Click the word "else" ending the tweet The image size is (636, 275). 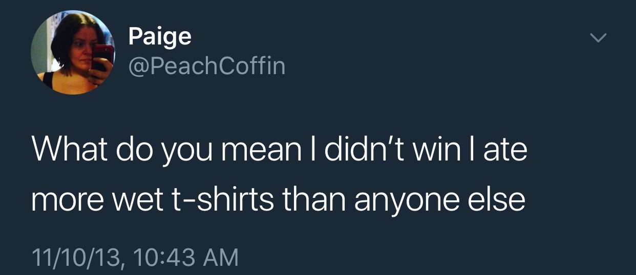496,201
